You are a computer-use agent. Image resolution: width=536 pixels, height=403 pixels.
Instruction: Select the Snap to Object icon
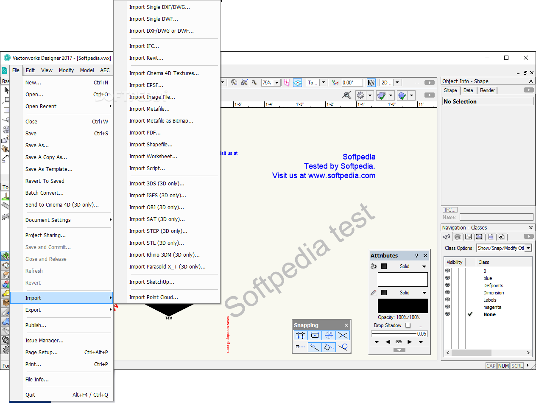315,335
